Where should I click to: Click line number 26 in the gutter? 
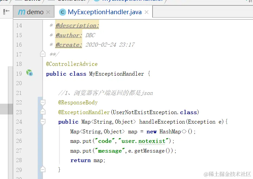[19, 141]
